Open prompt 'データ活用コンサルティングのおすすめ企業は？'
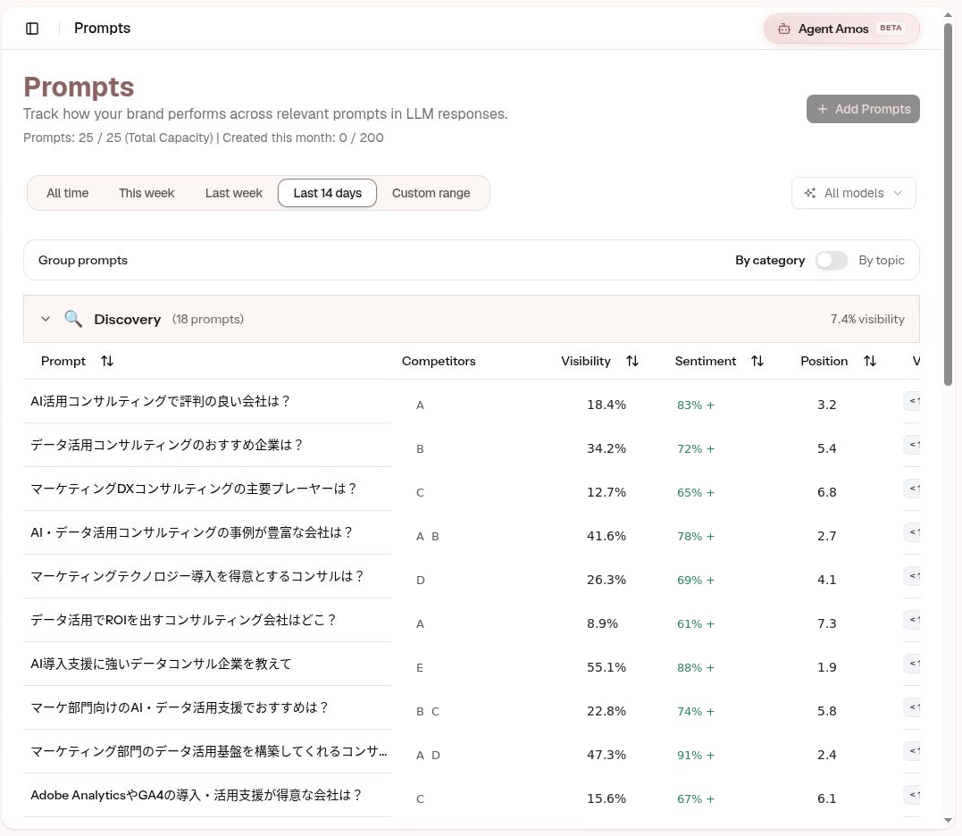The image size is (962, 836). pyautogui.click(x=166, y=446)
